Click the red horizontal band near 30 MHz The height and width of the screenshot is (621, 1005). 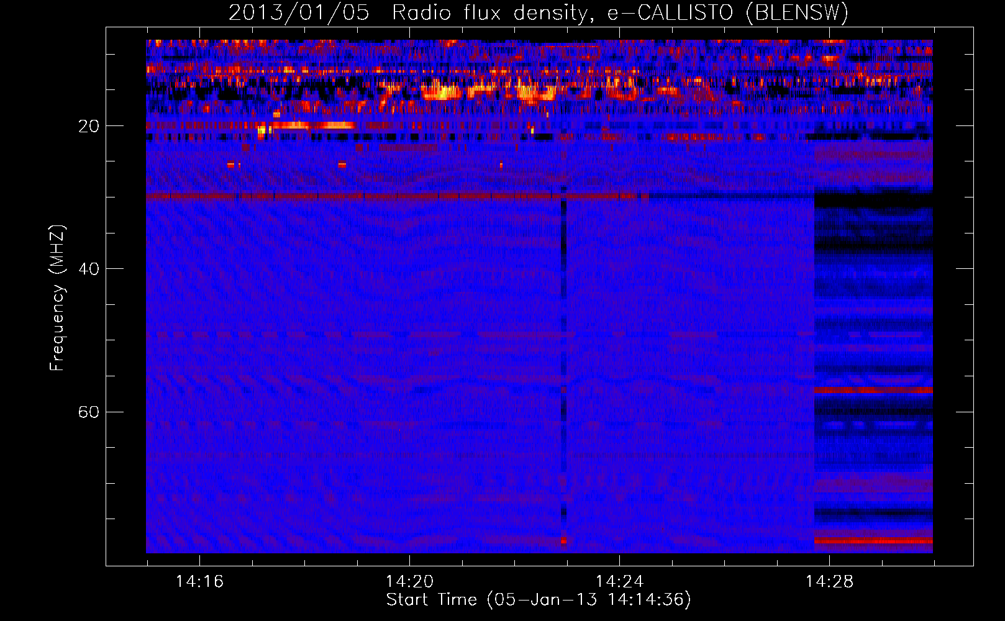398,196
